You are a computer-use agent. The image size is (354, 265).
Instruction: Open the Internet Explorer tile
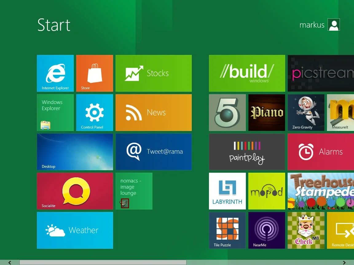(55, 73)
